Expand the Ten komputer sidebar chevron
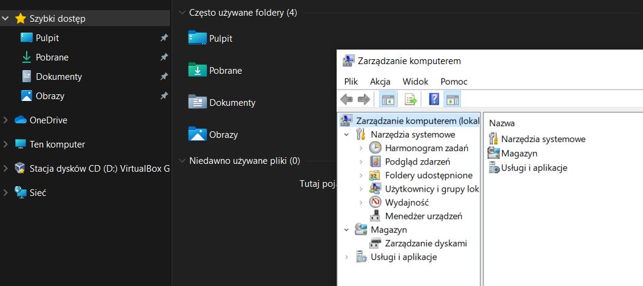Screen dimensions: 643x286 click(x=5, y=145)
